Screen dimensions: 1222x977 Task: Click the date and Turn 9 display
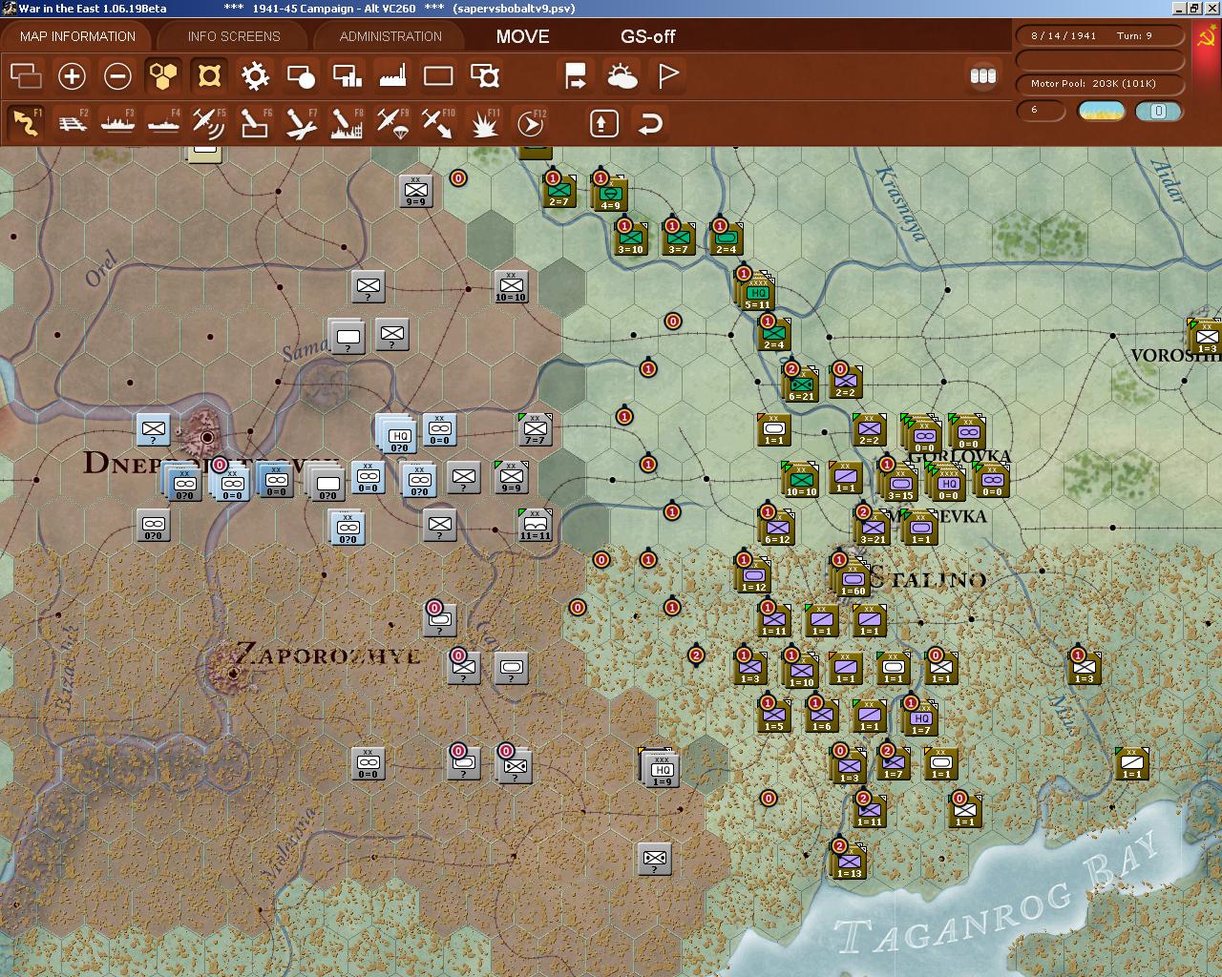coord(1100,35)
